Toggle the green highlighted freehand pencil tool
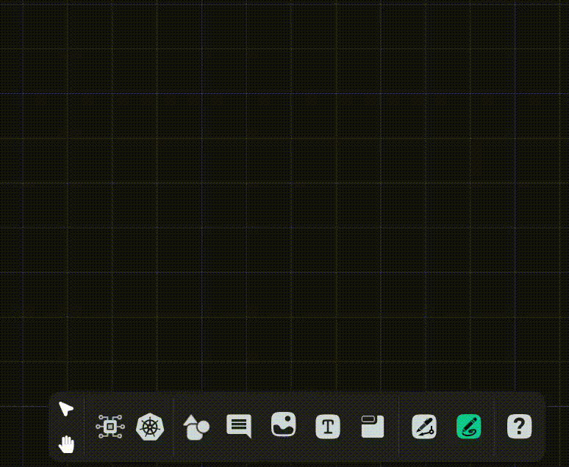 coord(468,427)
